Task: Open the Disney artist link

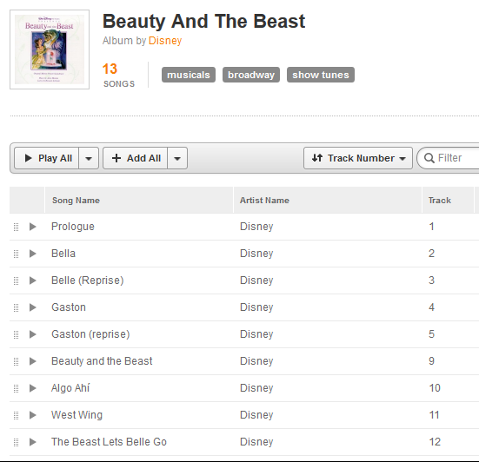Action: tap(165, 41)
